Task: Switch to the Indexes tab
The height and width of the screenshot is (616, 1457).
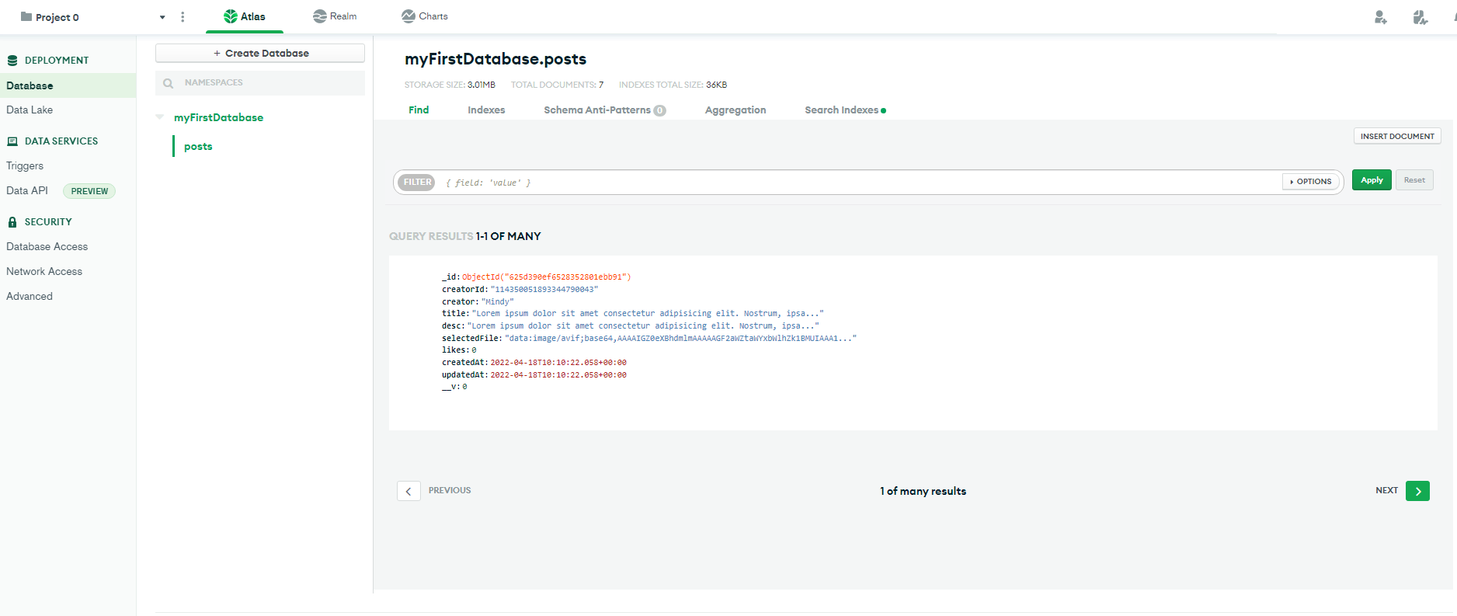Action: point(486,110)
